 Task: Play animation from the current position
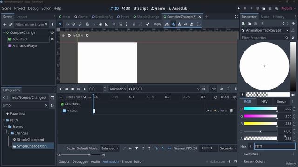85,89
